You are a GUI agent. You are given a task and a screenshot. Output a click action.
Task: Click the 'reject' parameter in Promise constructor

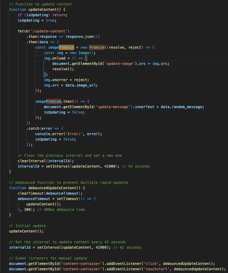(x=135, y=47)
